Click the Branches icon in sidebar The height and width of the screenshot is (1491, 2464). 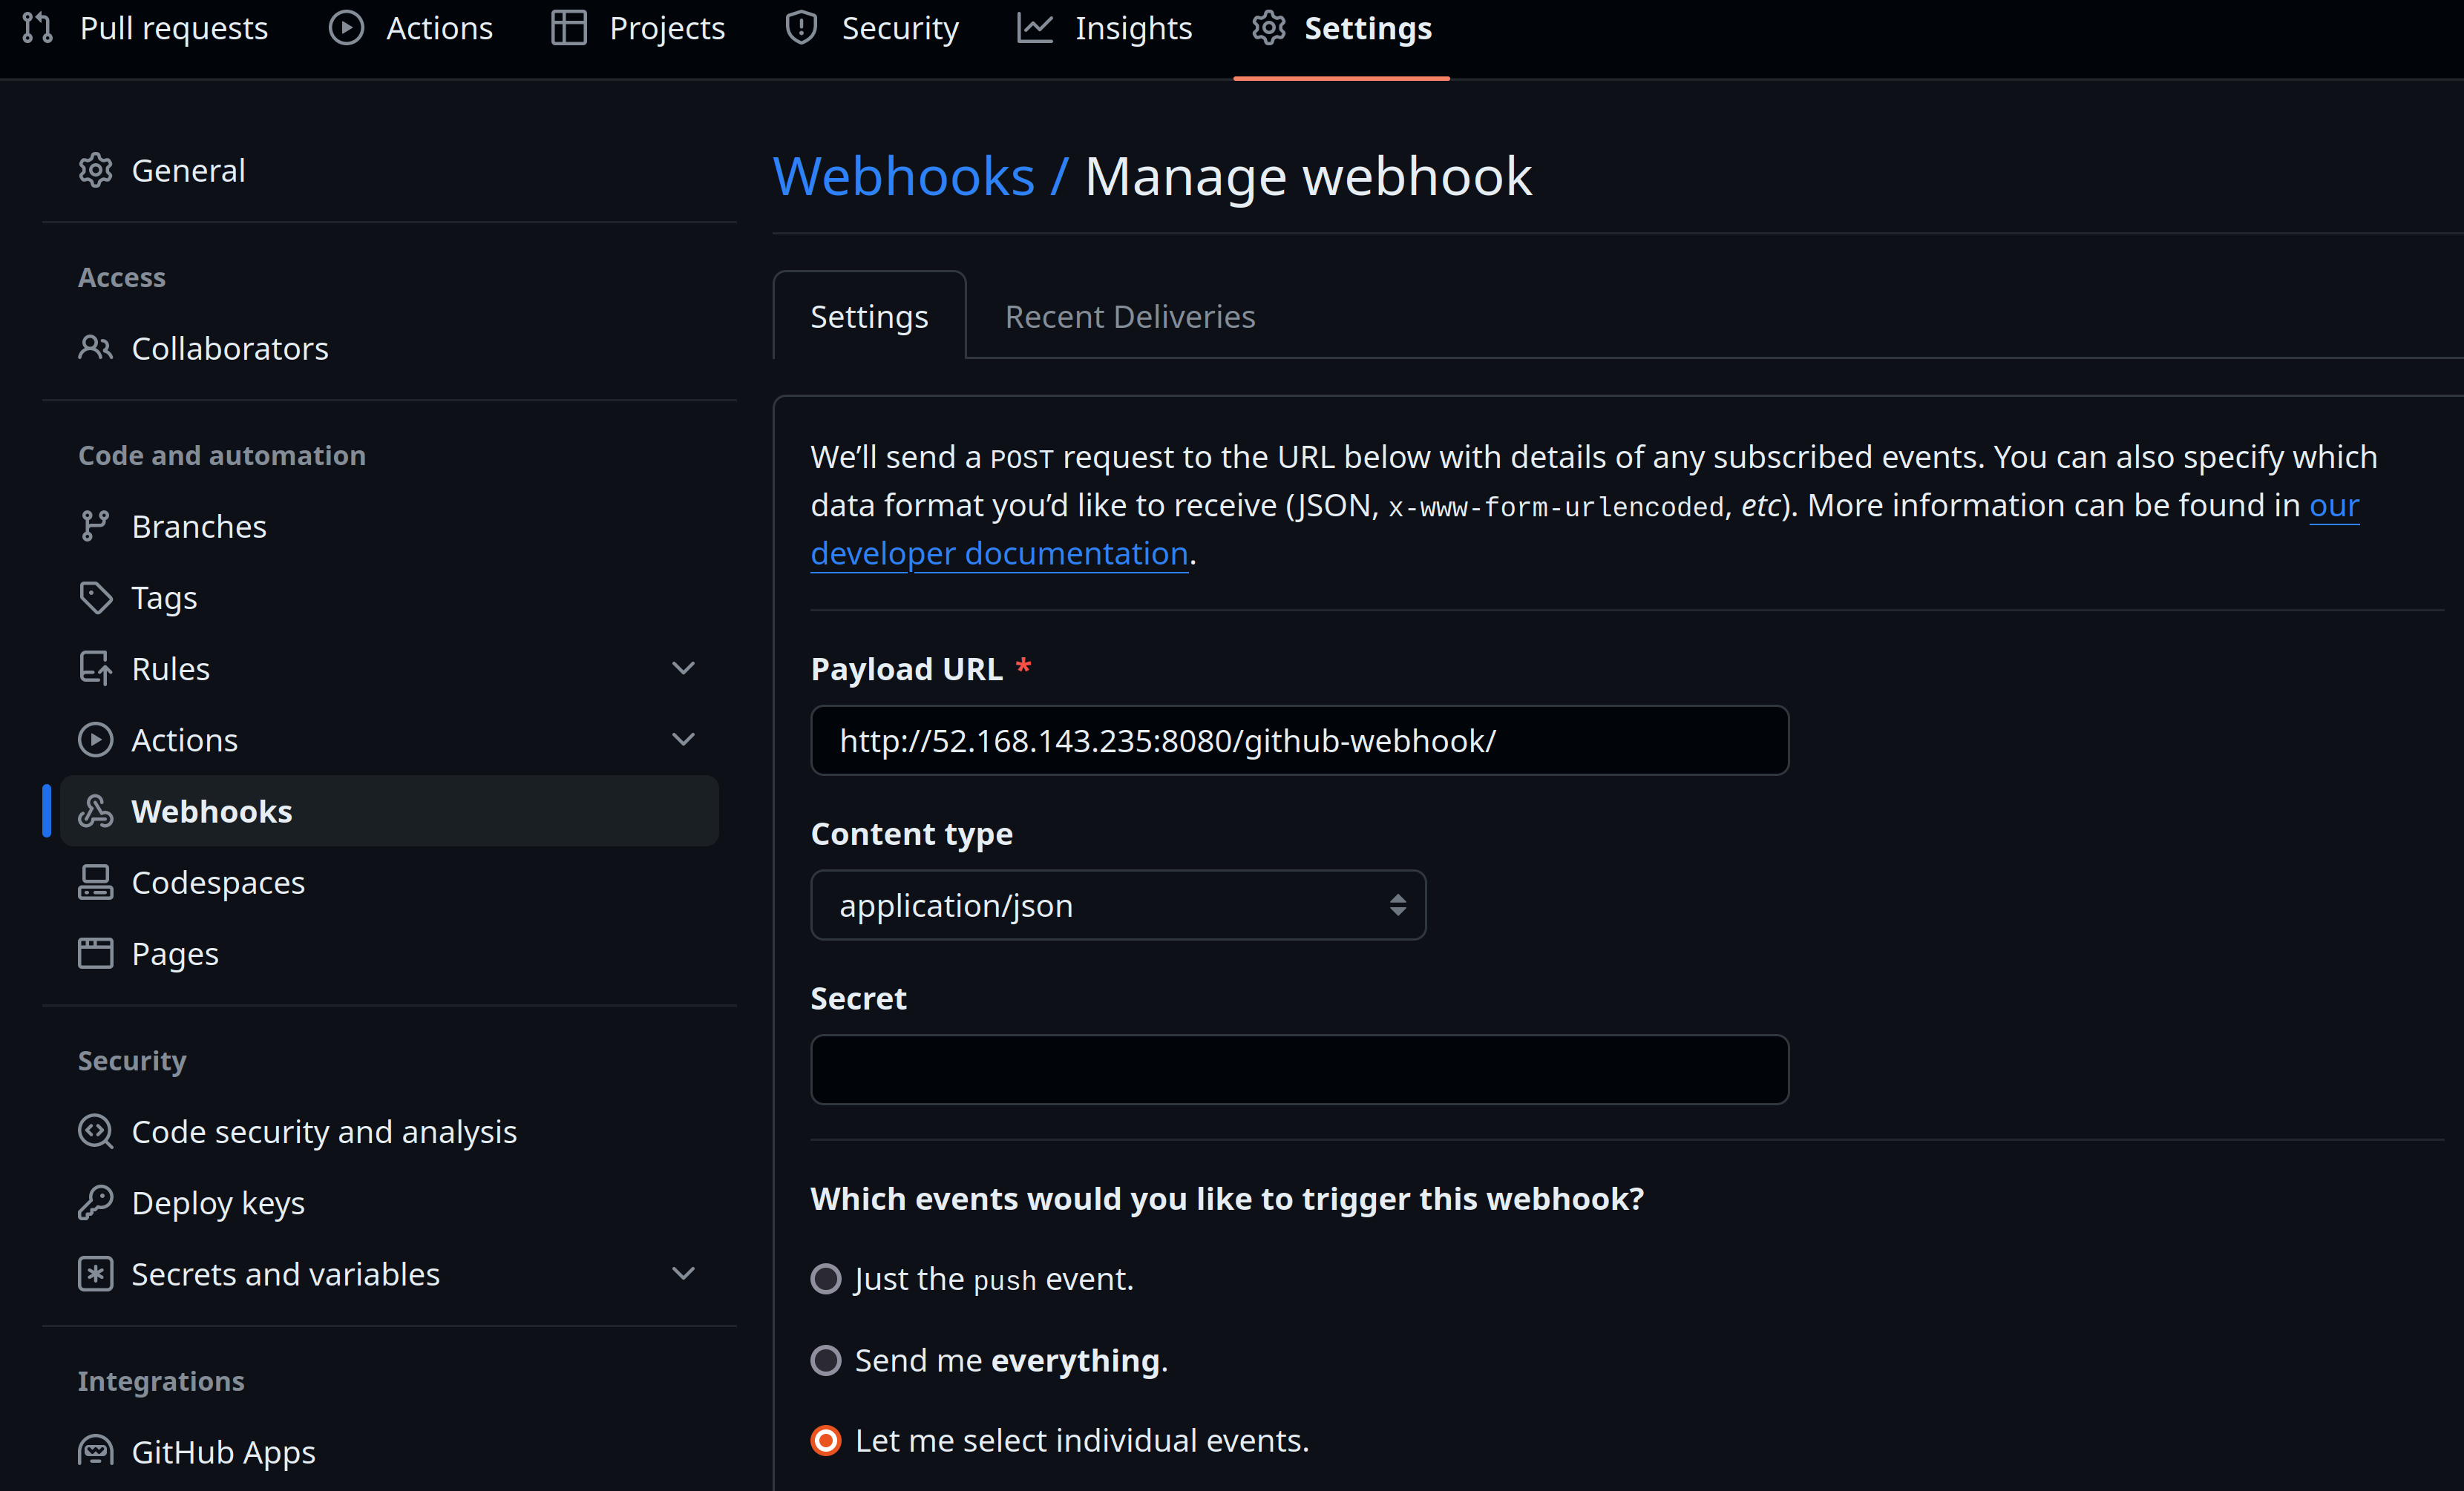95,526
